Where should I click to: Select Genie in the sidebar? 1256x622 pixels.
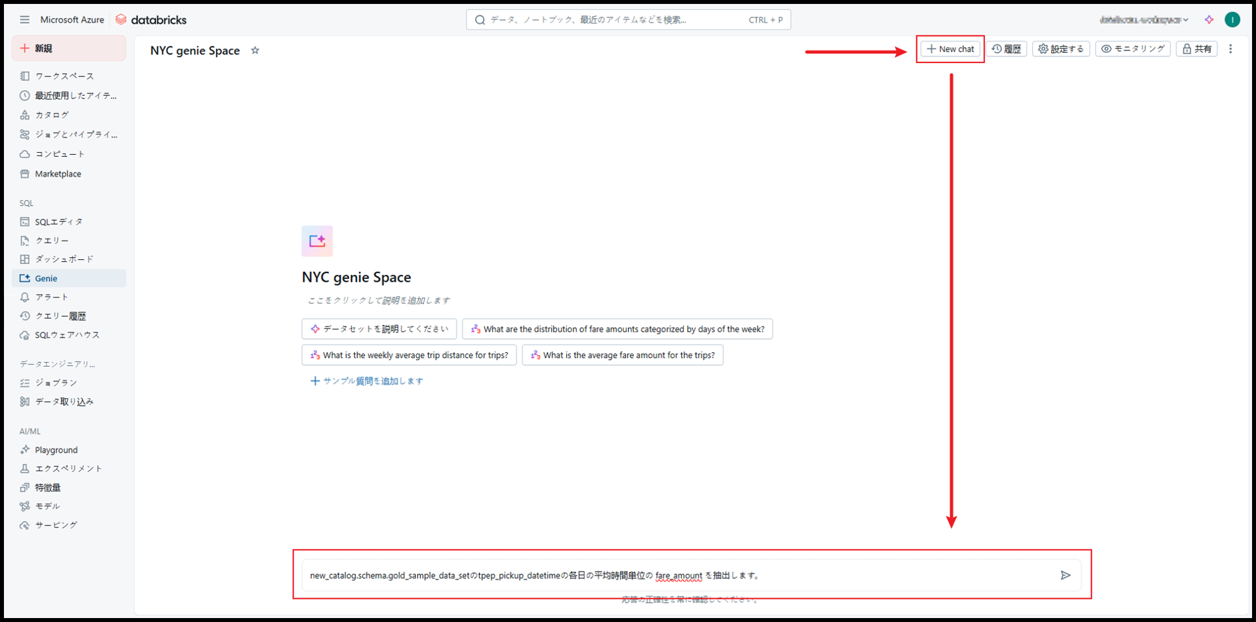[68, 278]
